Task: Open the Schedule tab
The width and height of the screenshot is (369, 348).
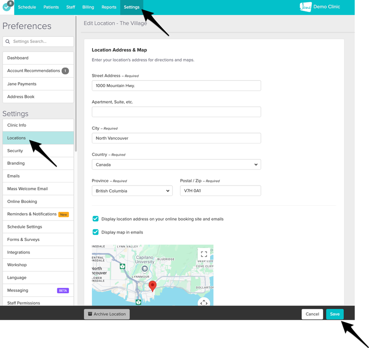Action: click(x=27, y=7)
